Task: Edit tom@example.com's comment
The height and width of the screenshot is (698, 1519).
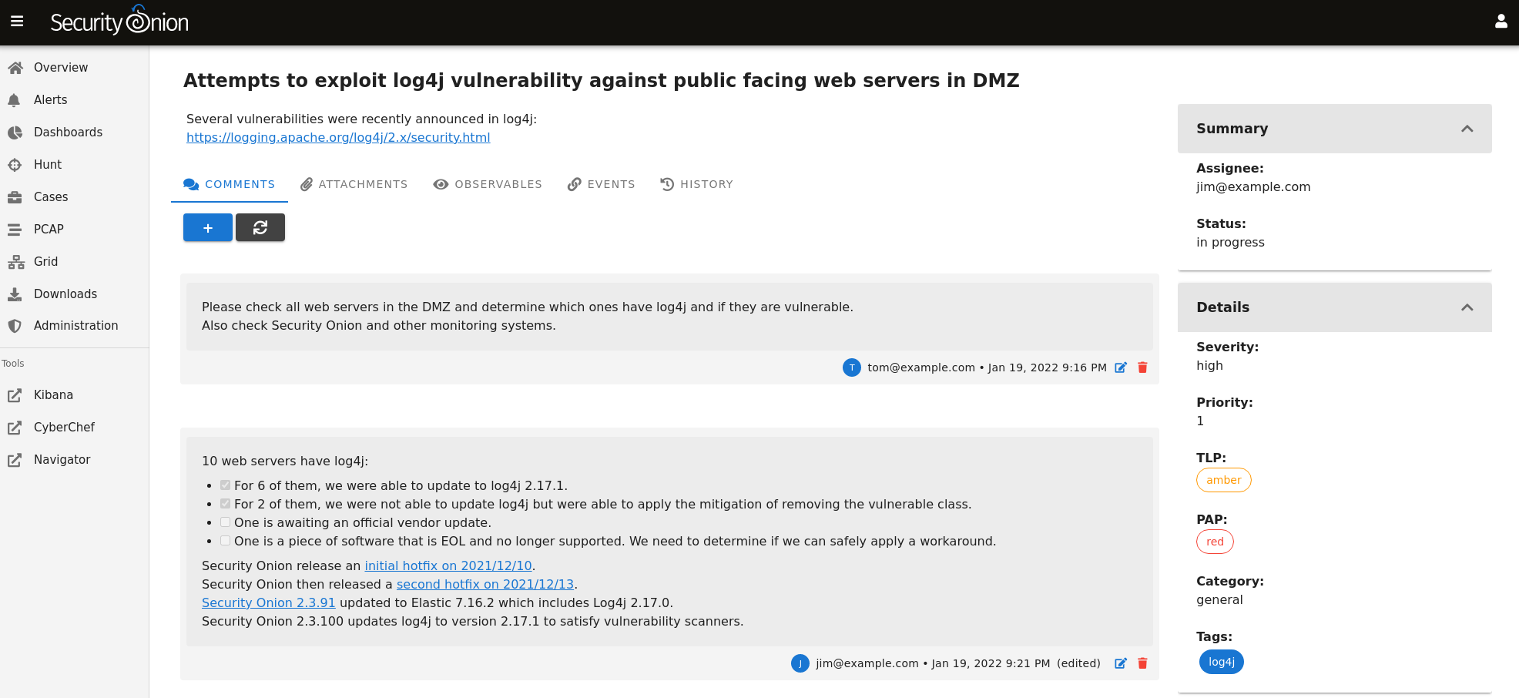Action: point(1121,367)
